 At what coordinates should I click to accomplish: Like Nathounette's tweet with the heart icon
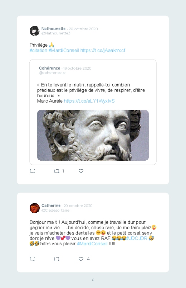pyautogui.click(x=81, y=171)
